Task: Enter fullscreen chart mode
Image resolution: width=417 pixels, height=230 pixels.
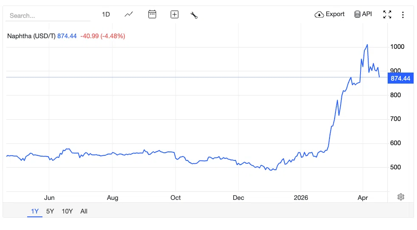Action: click(x=387, y=14)
